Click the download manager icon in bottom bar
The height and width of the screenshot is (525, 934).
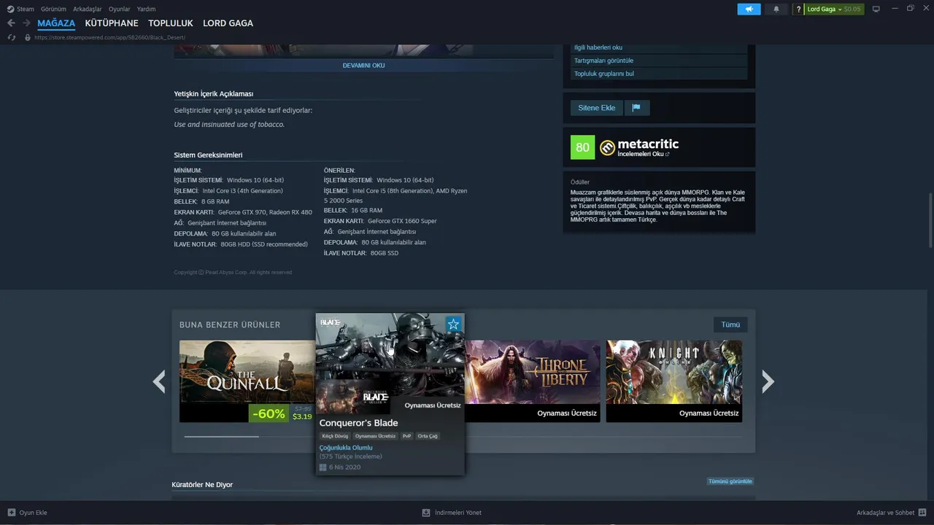click(426, 513)
